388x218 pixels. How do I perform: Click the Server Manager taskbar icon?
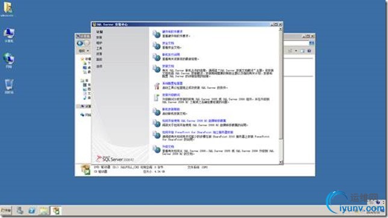pyautogui.click(x=20, y=211)
